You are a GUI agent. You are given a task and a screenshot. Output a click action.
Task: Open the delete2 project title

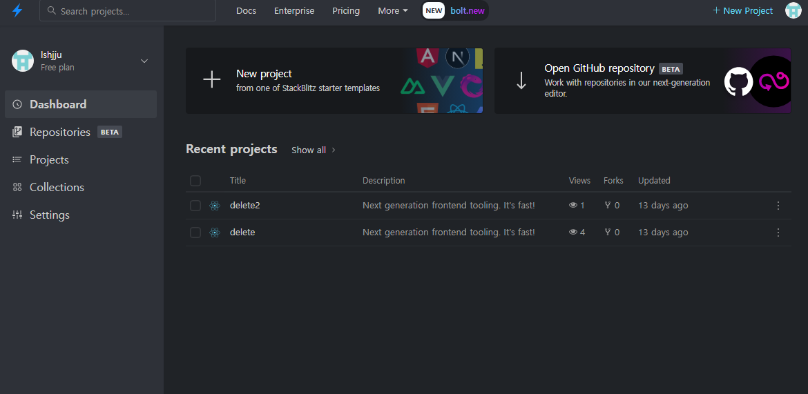coord(244,206)
